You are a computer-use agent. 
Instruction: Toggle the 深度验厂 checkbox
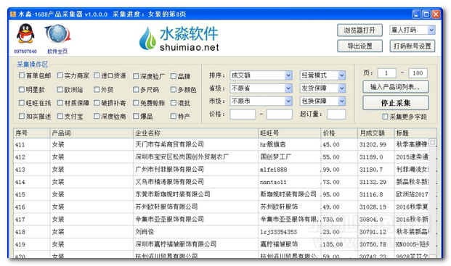[x=136, y=76]
